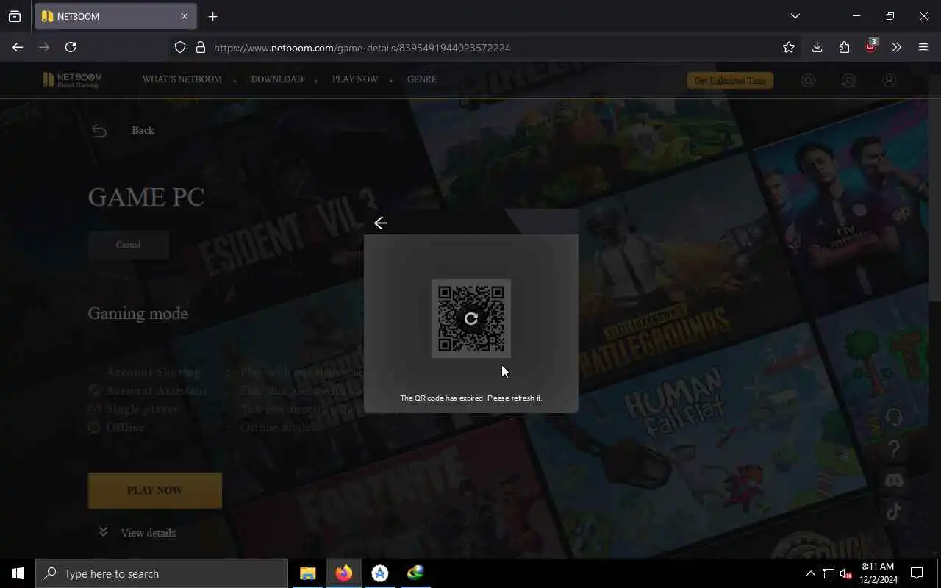Open the GENRE menu item
Screen dimensions: 941x588
point(422,79)
